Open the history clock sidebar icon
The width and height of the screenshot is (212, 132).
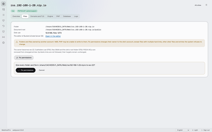coord(3,26)
